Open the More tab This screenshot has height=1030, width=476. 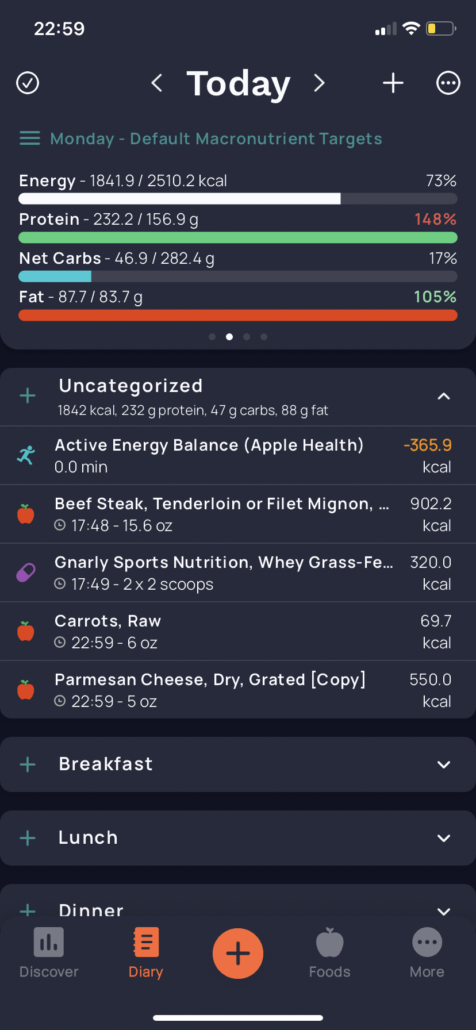click(427, 954)
